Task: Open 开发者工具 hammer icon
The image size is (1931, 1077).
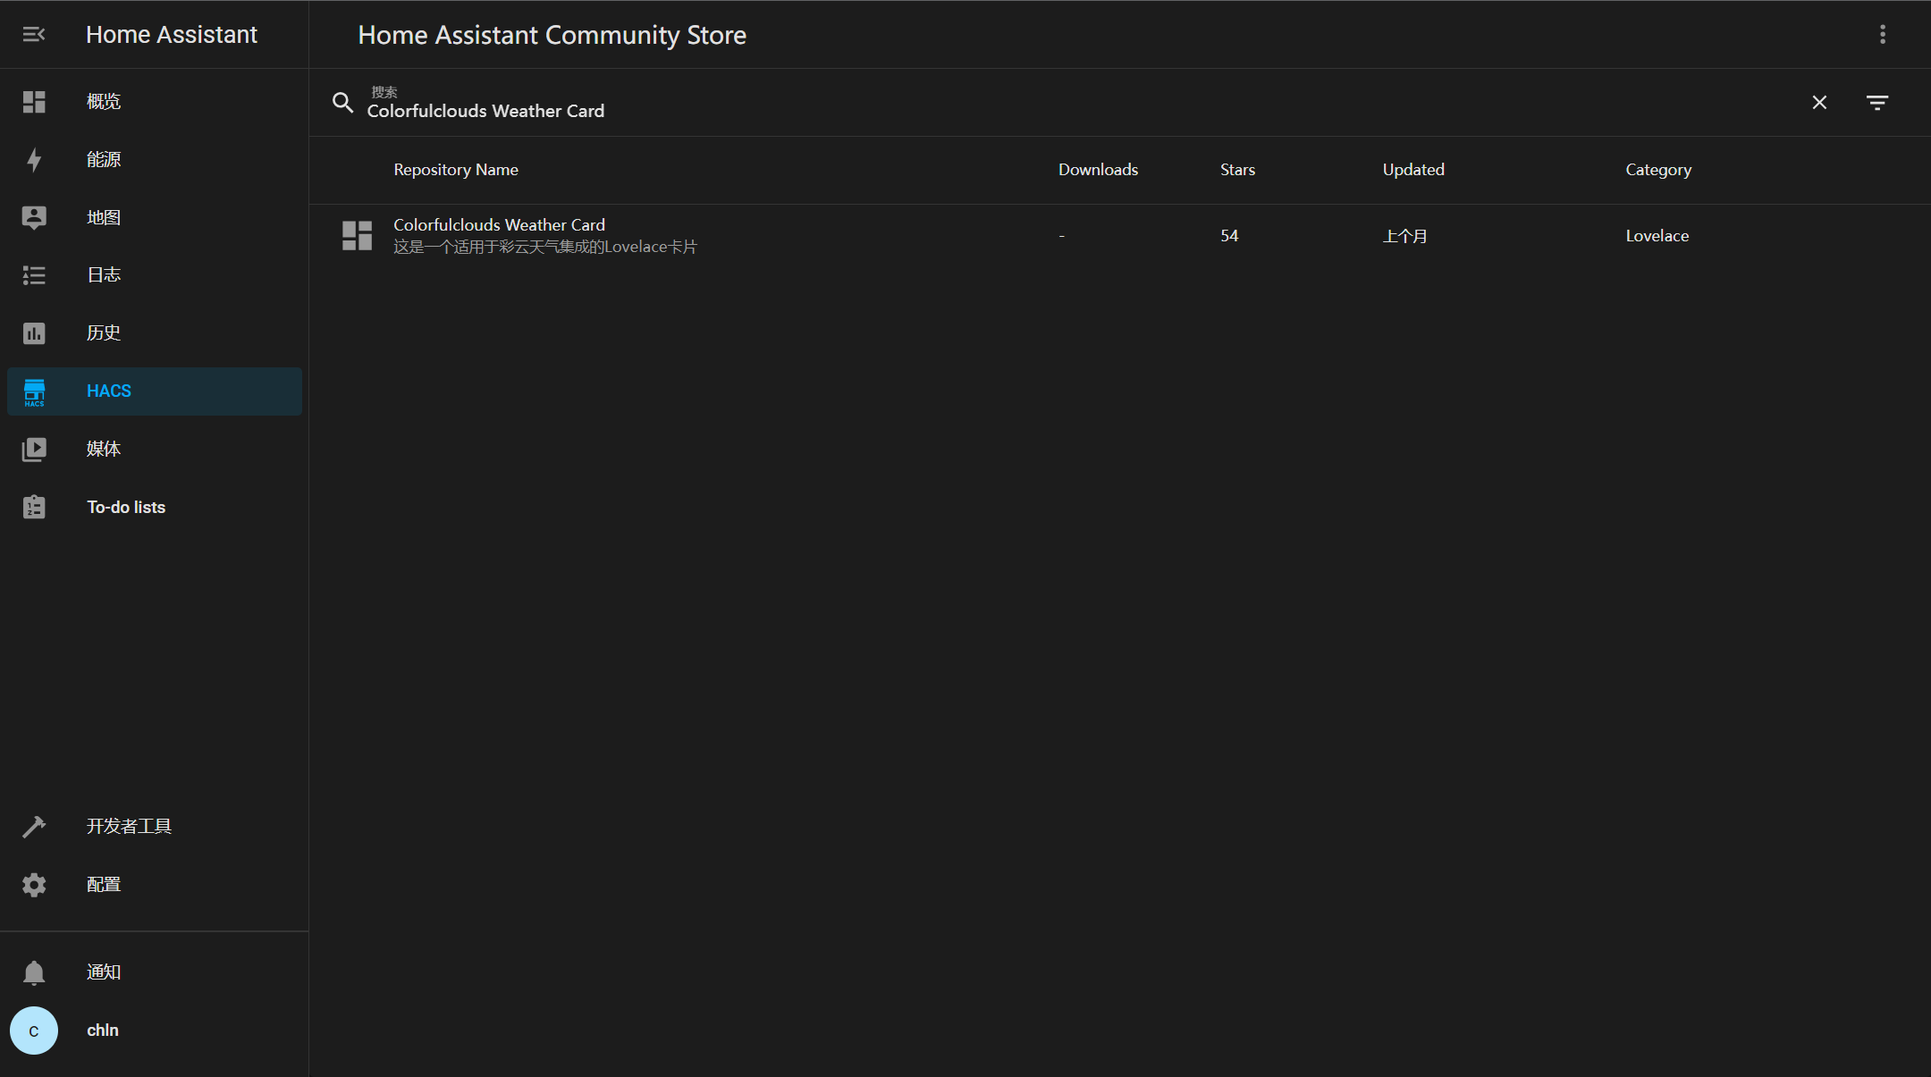Action: [x=34, y=827]
